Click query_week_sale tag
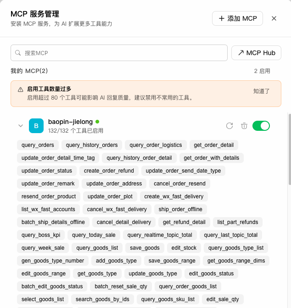Image resolution: width=291 pixels, height=308 pixels. [x=43, y=248]
